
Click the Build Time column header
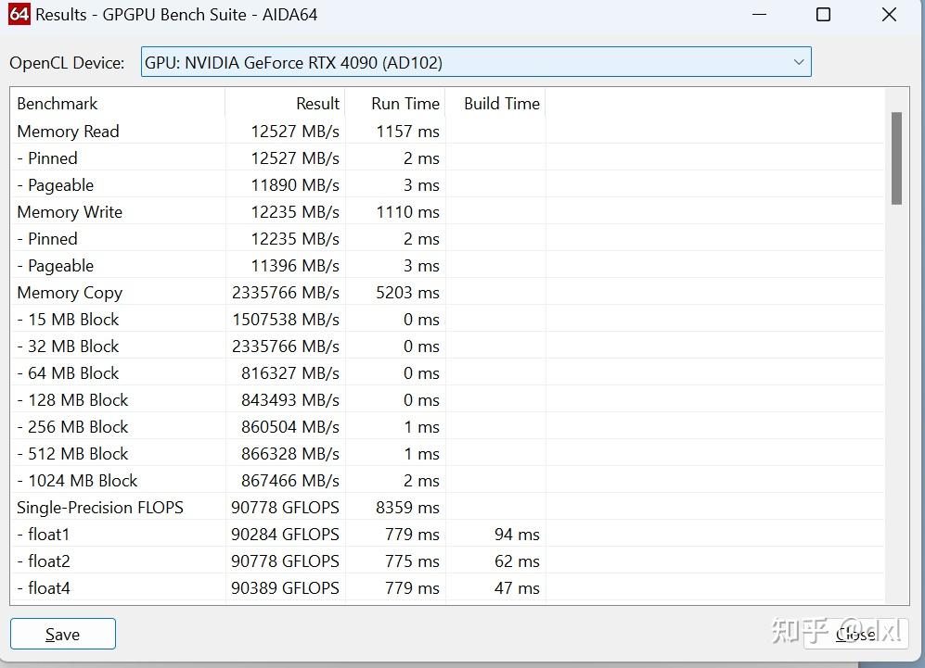495,104
